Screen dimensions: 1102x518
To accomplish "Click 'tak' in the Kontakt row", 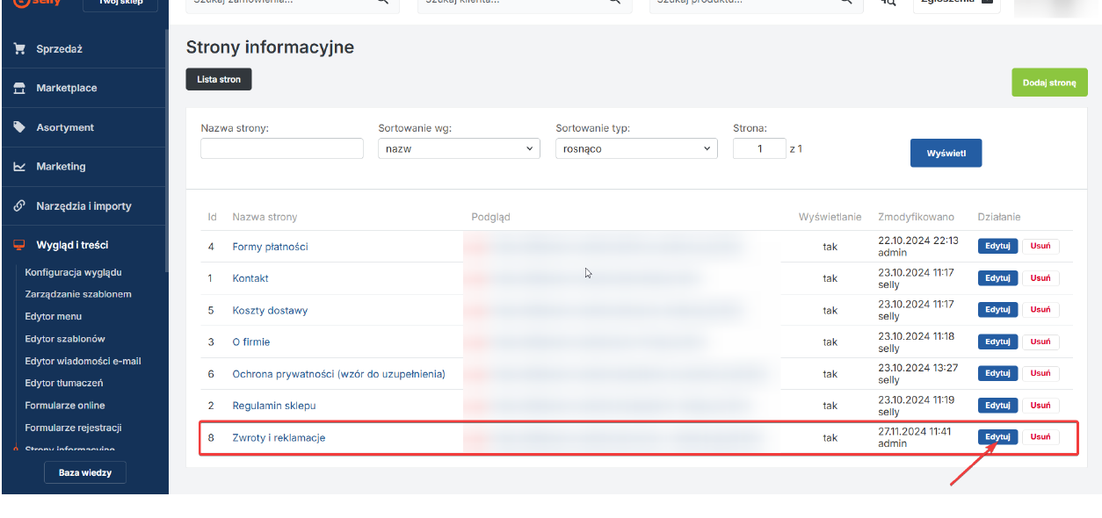I will pos(830,278).
